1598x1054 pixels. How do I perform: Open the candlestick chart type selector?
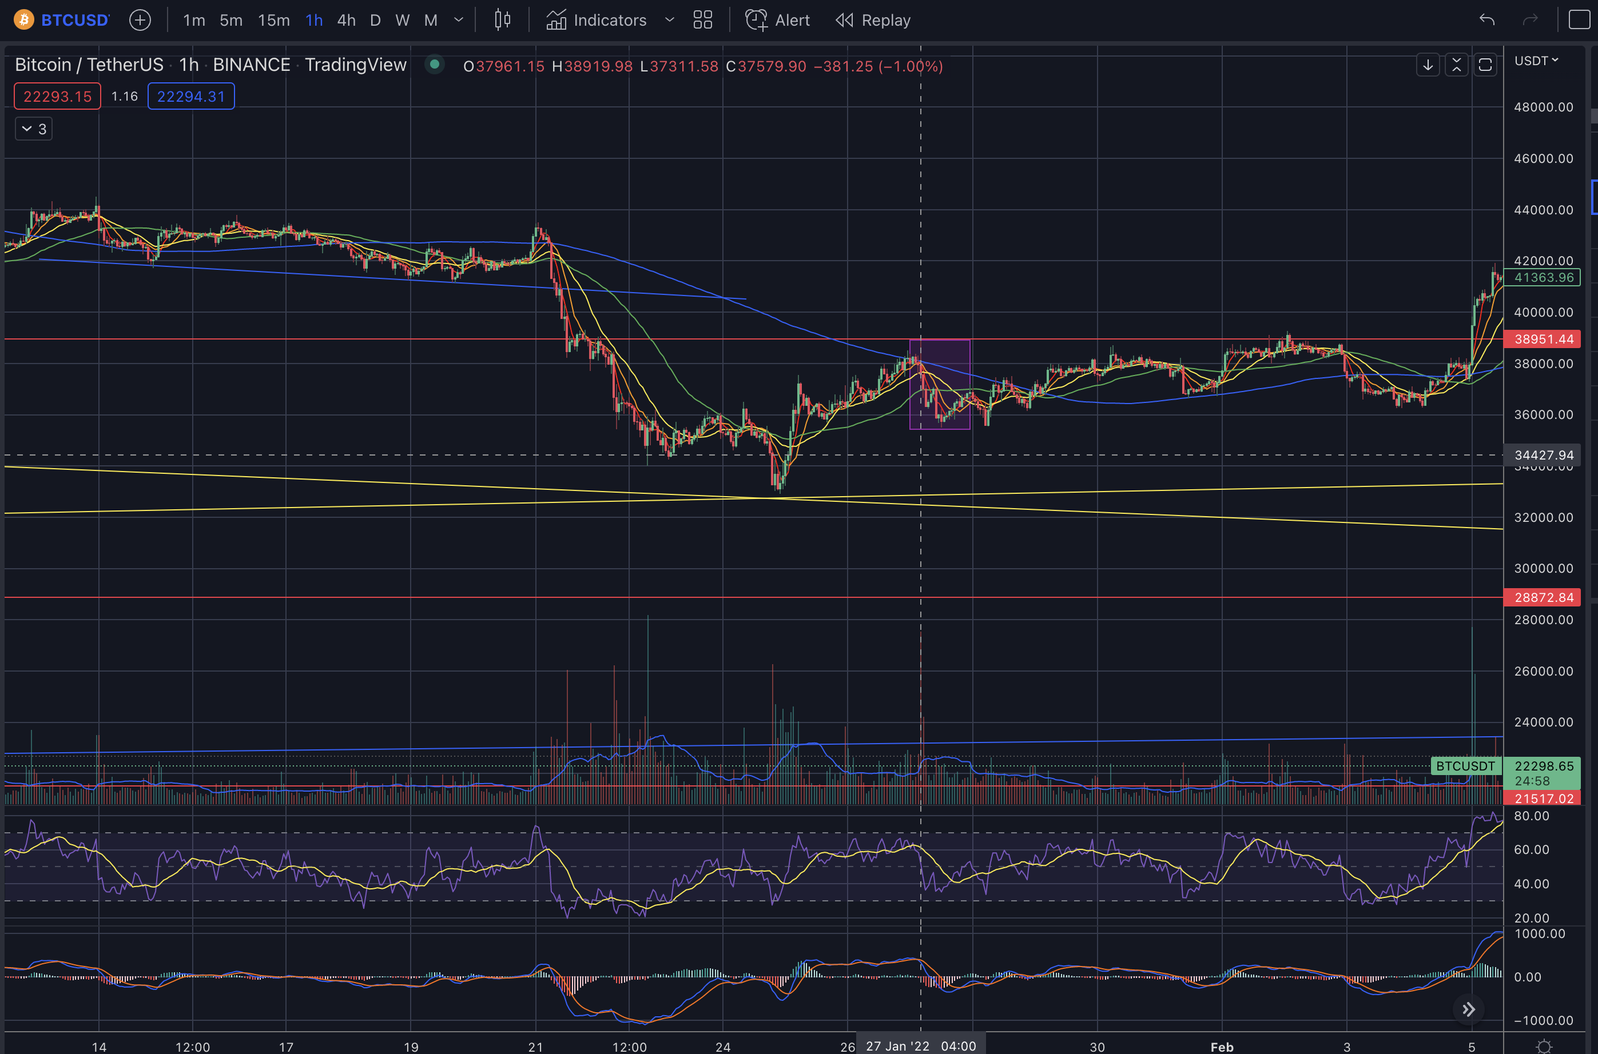pyautogui.click(x=502, y=20)
